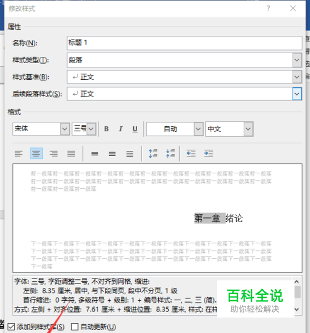Align paragraph text left
The height and width of the screenshot is (333, 310).
(x=19, y=154)
